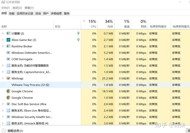Open the 文件(F) menu

[6, 8]
